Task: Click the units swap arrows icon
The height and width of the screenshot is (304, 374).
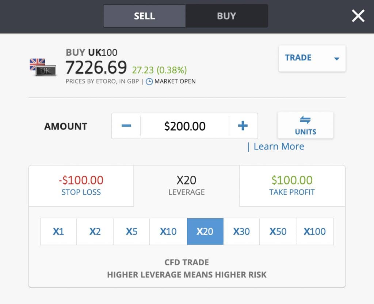Action: click(x=305, y=120)
